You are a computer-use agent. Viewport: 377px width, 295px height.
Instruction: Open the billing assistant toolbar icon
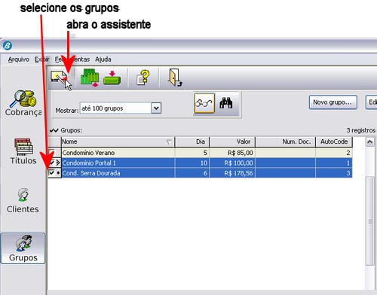(x=60, y=78)
